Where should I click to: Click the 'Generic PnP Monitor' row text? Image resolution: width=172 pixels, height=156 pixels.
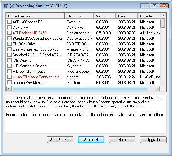28,83
